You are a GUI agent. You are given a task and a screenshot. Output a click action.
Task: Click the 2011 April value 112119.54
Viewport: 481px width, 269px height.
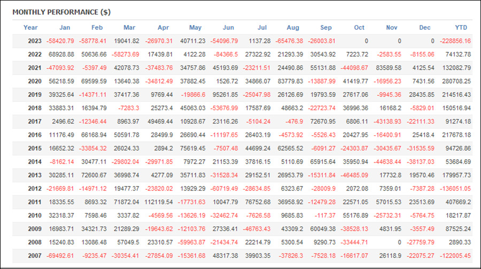tap(158, 202)
